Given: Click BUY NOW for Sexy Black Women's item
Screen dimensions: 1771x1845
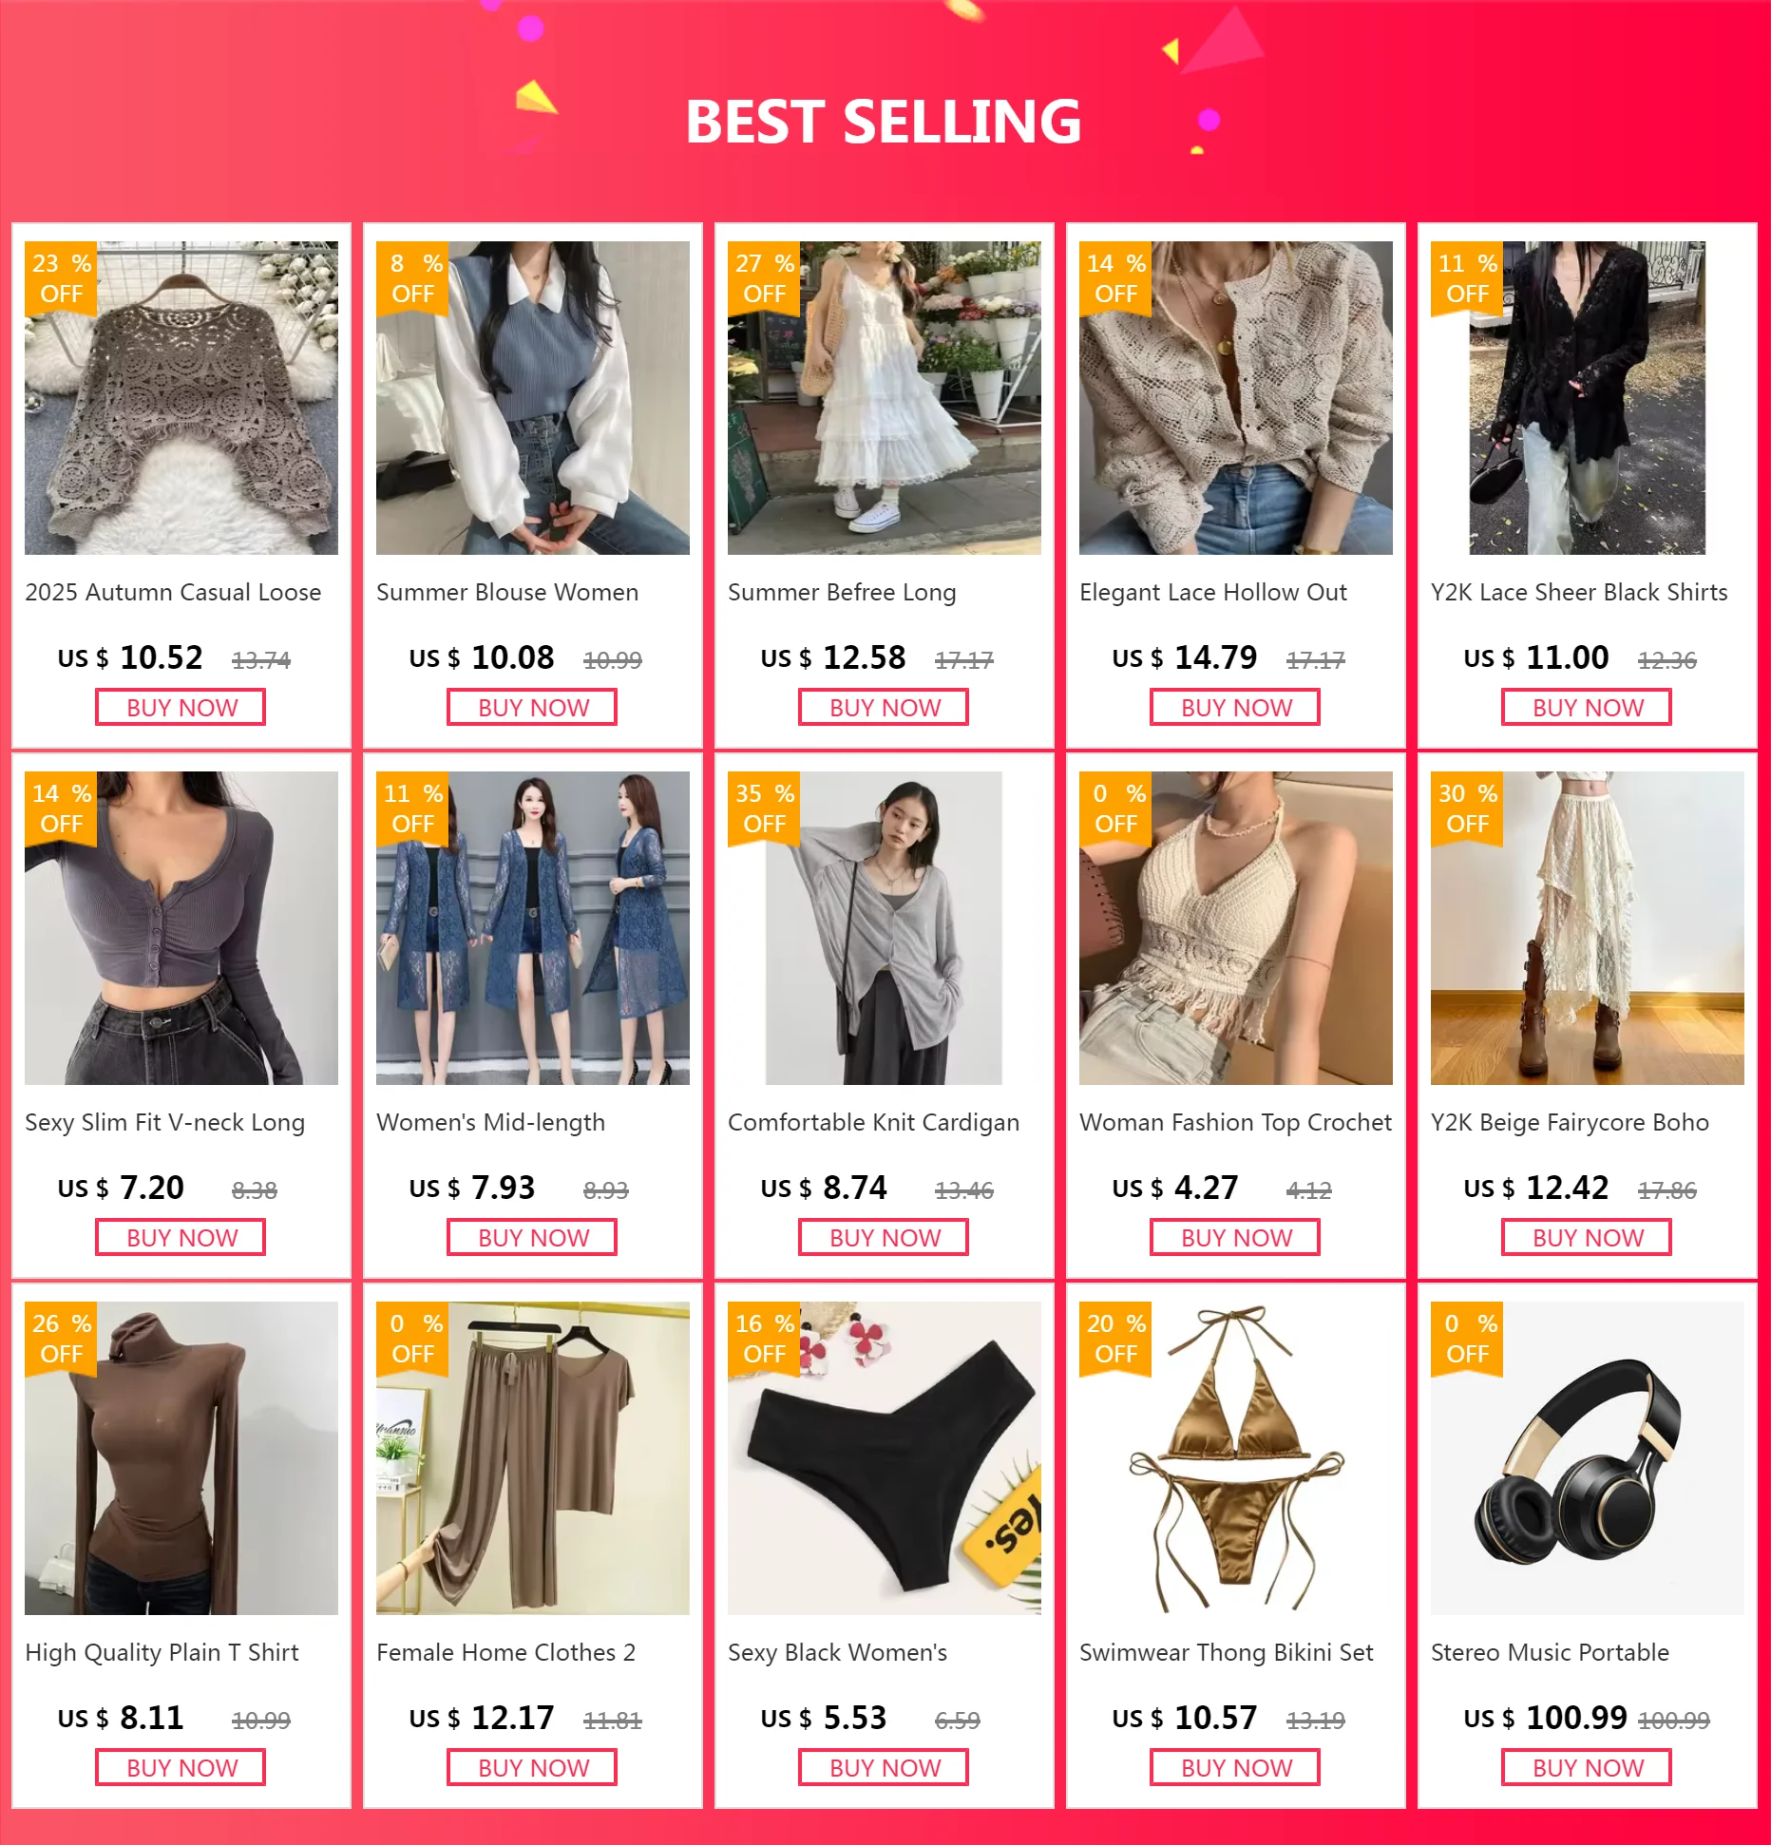Looking at the screenshot, I should click(884, 1768).
